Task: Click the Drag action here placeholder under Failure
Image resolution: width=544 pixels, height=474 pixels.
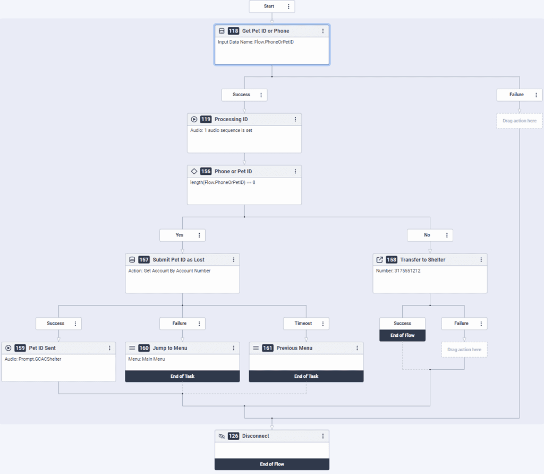Action: tap(520, 121)
